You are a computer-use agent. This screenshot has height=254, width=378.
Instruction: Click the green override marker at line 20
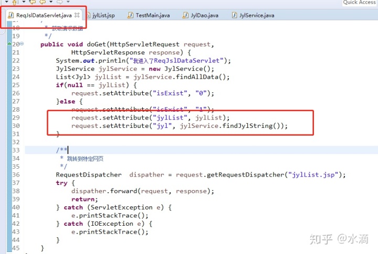pyautogui.click(x=9, y=43)
